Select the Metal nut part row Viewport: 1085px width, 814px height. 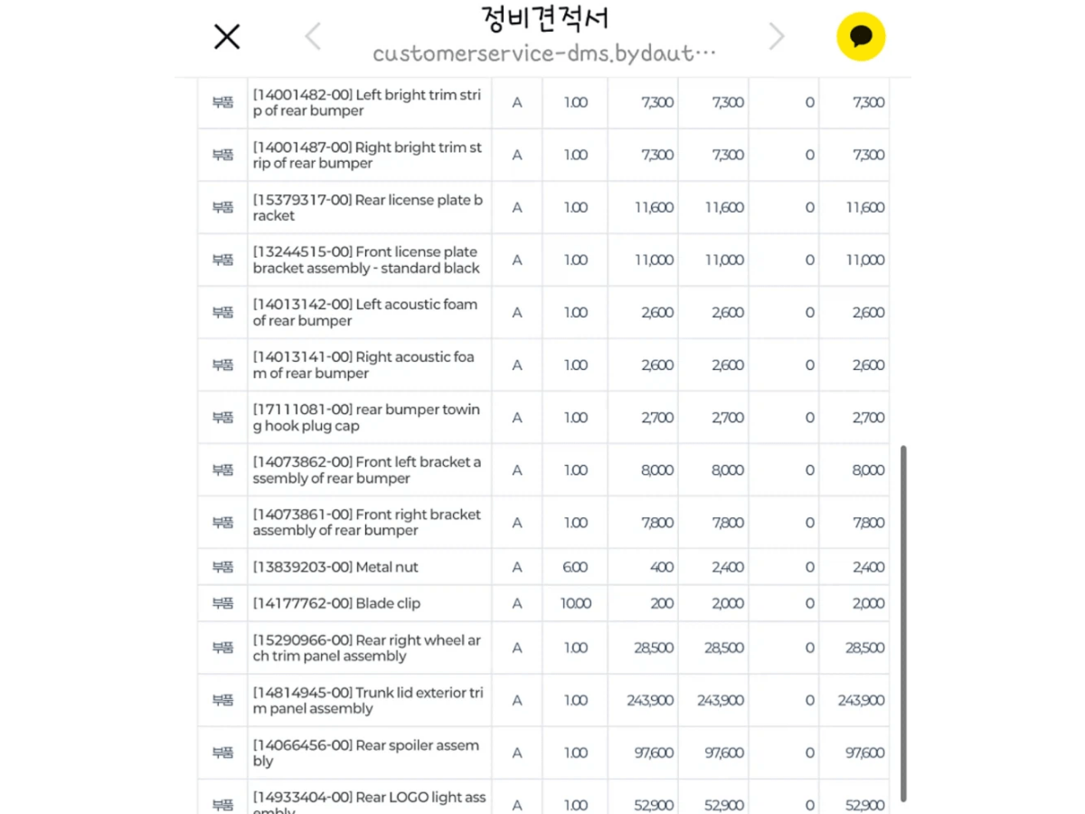[x=543, y=567]
